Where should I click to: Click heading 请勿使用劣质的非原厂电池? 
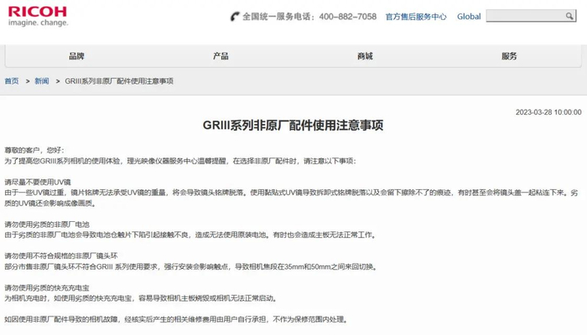pyautogui.click(x=47, y=224)
